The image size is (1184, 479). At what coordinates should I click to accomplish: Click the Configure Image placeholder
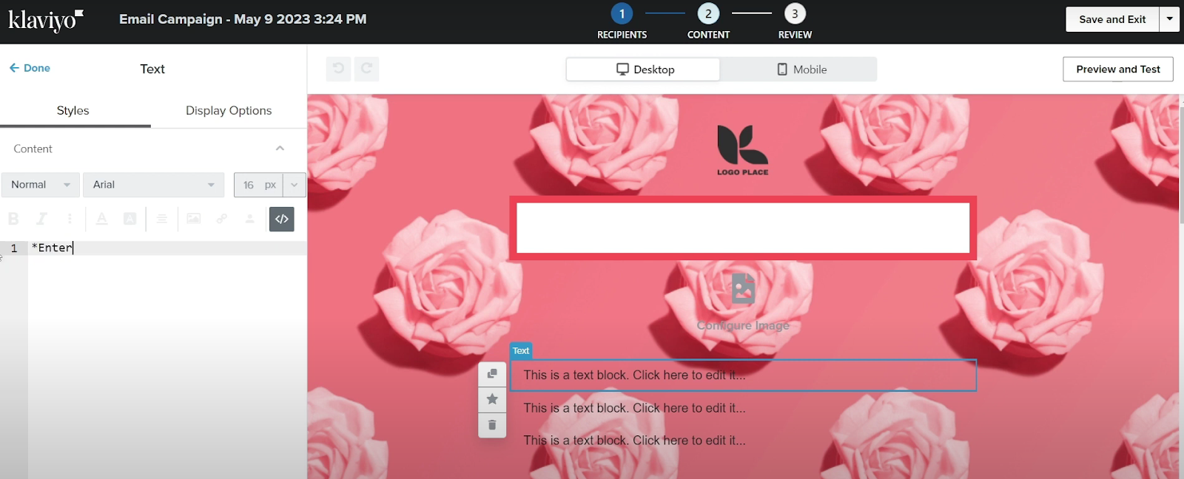click(743, 303)
